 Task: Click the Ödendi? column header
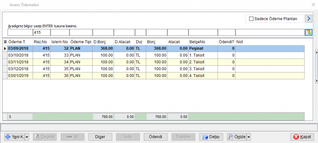[227, 42]
